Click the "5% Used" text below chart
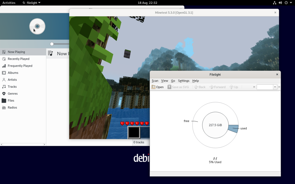This screenshot has height=184, width=295. (215, 162)
